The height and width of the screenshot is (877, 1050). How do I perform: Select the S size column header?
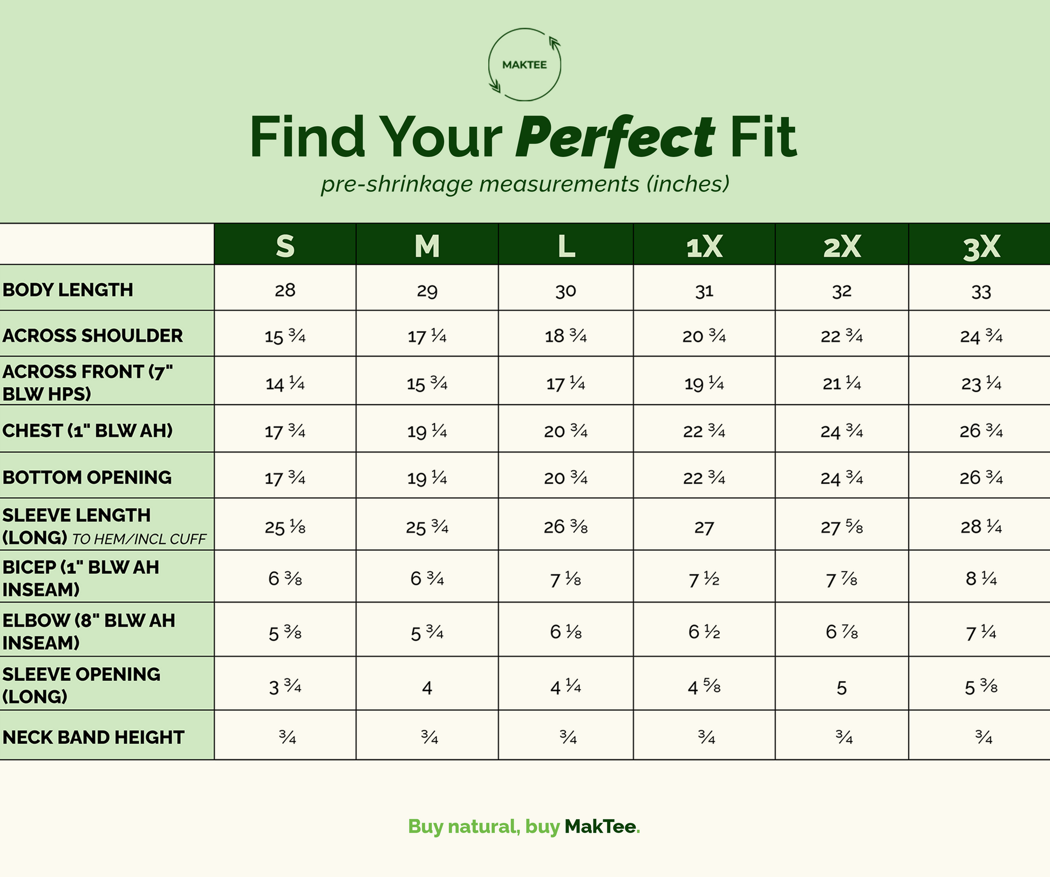tap(285, 245)
